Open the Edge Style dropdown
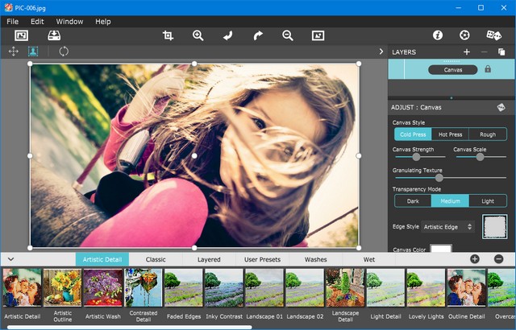516x330 pixels. [448, 227]
